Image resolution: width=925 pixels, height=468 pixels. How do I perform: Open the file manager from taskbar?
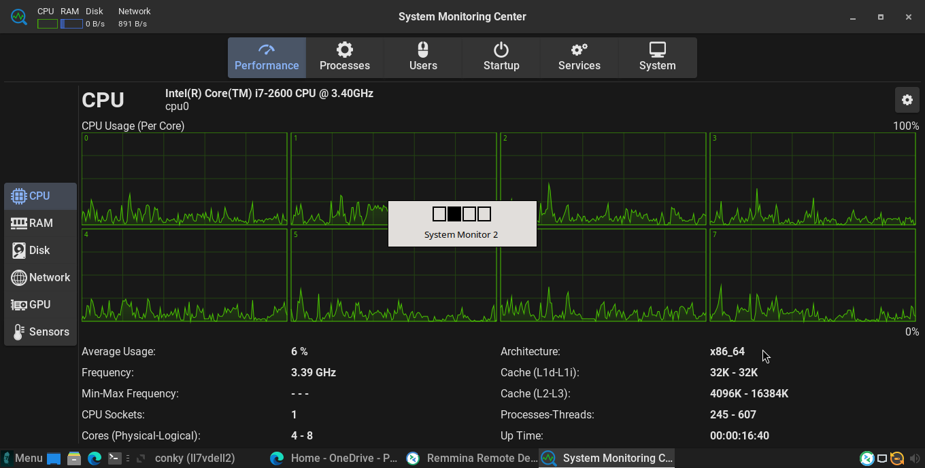(74, 458)
